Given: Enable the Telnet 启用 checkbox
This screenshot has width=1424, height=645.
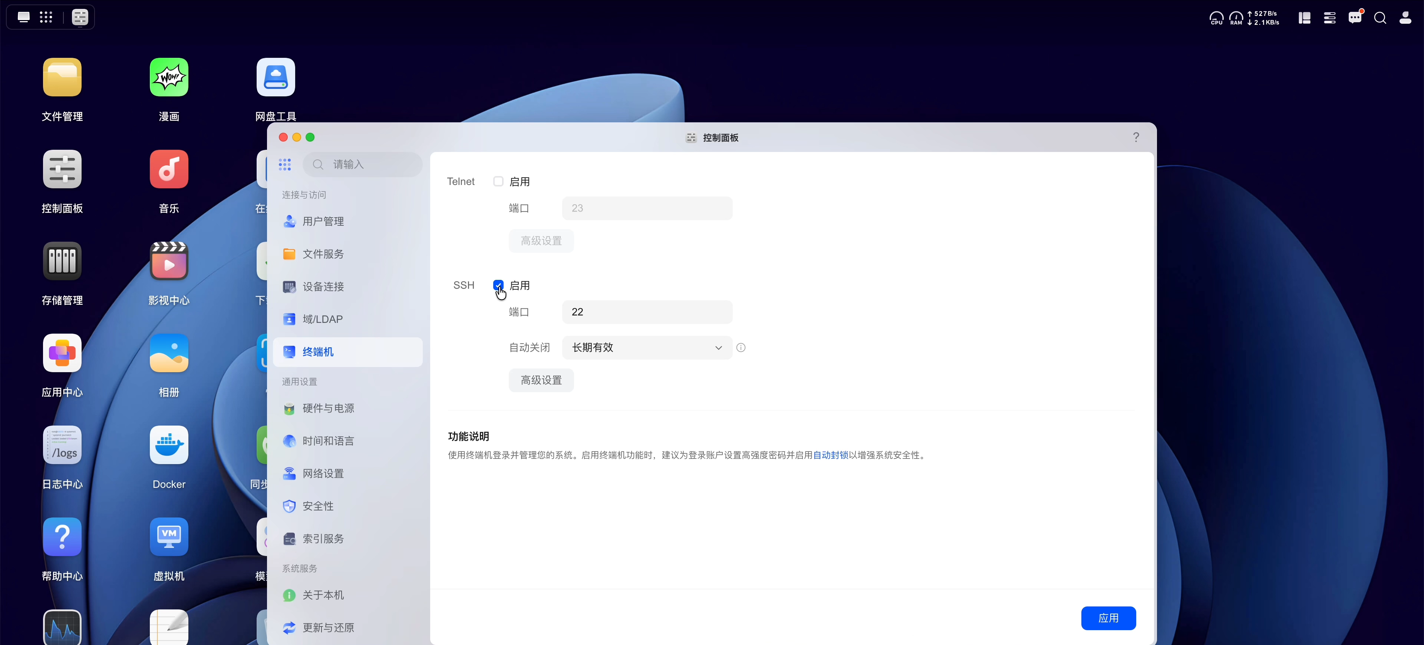Looking at the screenshot, I should point(498,181).
